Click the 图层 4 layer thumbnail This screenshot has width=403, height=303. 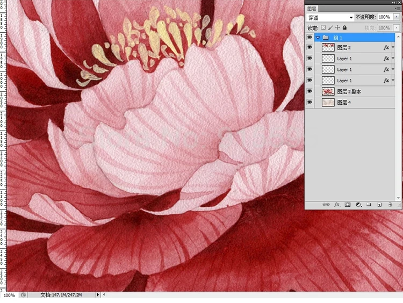point(328,103)
